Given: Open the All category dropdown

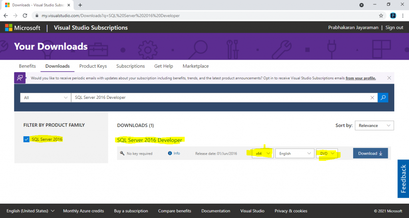Looking at the screenshot, I should [46, 98].
